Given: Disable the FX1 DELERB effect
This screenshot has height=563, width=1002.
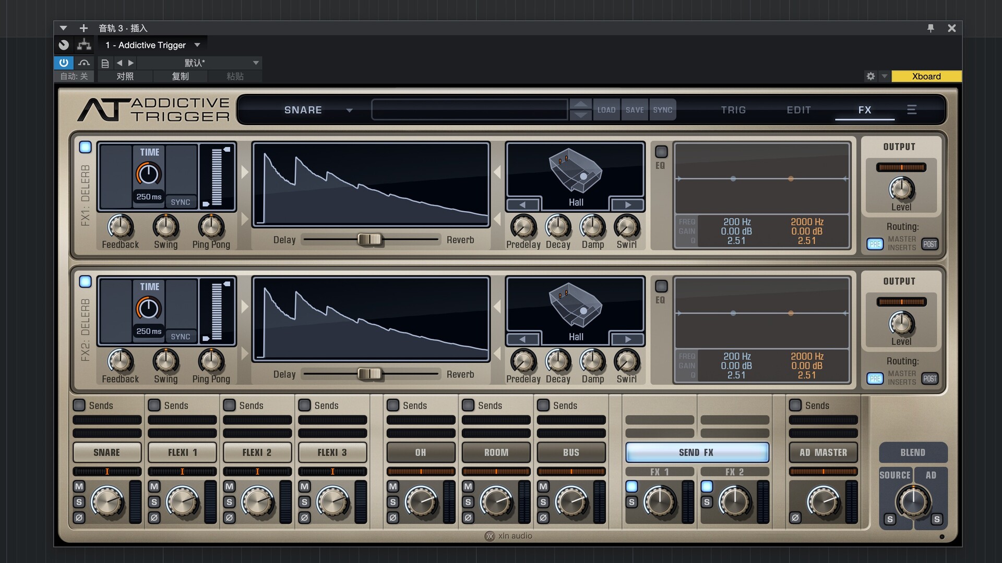Looking at the screenshot, I should (85, 147).
